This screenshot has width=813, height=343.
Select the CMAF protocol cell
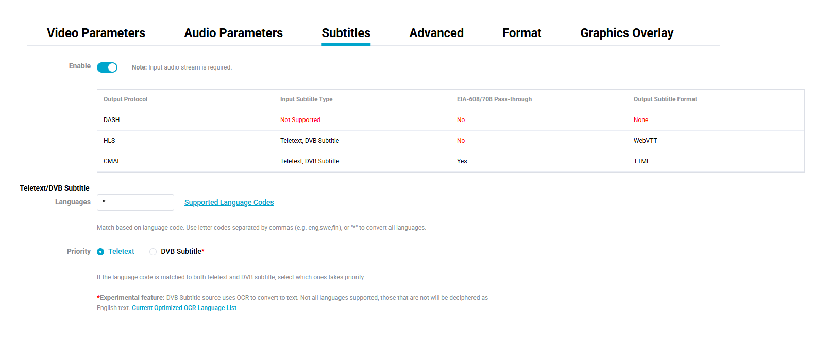pos(112,161)
